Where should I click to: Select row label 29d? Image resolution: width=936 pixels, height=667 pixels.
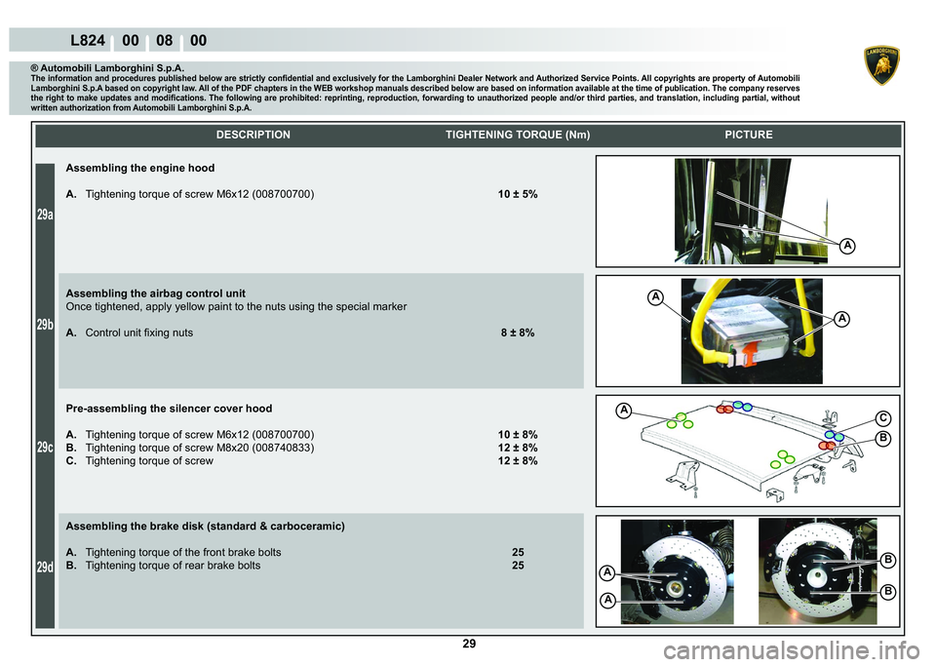[x=45, y=567]
